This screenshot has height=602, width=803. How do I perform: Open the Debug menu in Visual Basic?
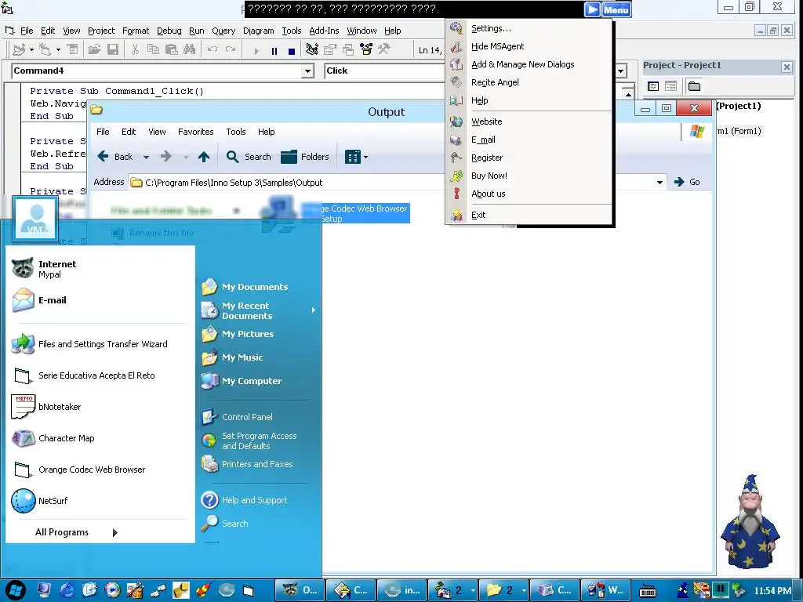pos(169,31)
